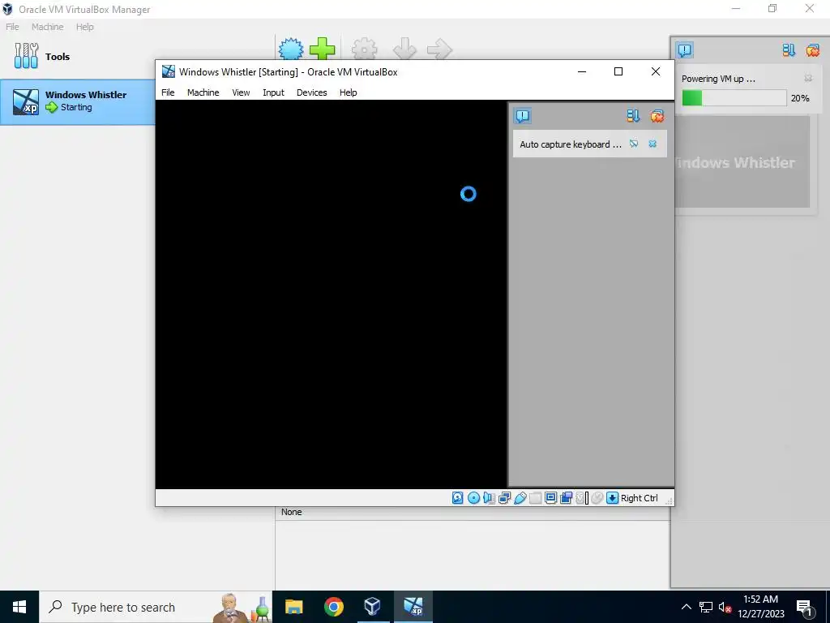Click the recording status icon
The width and height of the screenshot is (830, 623).
coord(567,498)
